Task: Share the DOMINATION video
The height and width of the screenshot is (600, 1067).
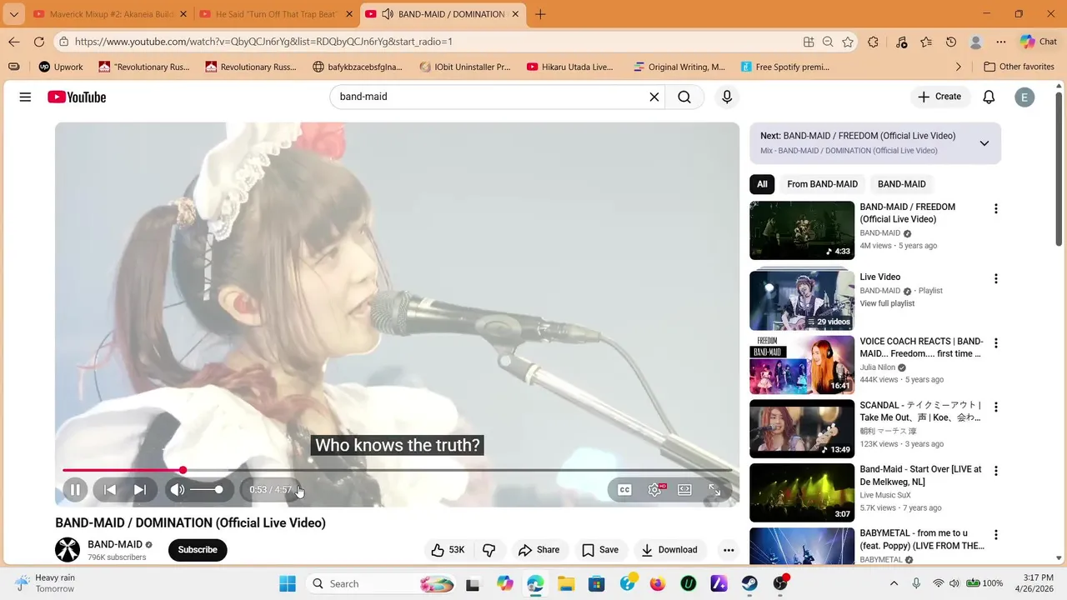Action: point(539,550)
